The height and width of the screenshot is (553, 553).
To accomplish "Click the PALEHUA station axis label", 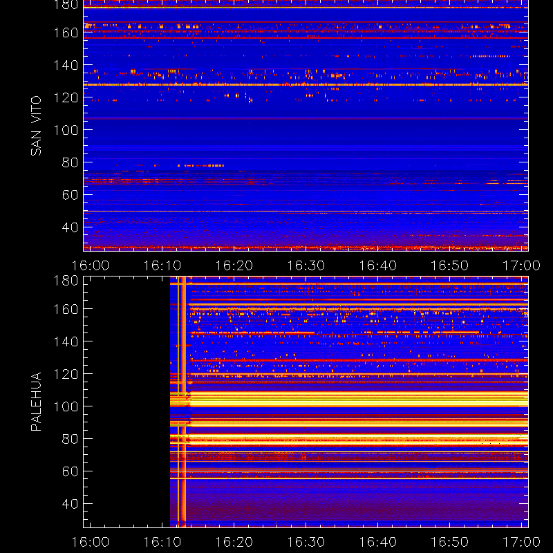I will 36,402.
